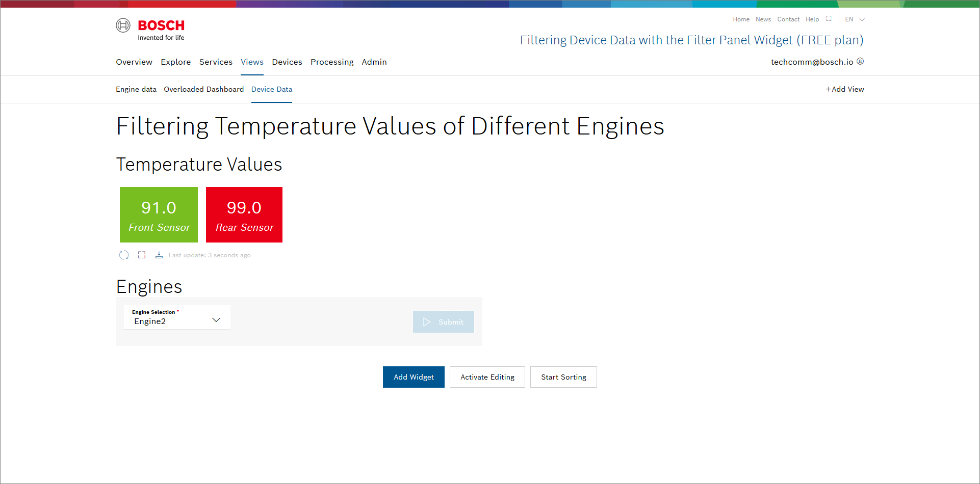Image resolution: width=980 pixels, height=484 pixels.
Task: Open the Processing menu
Action: tap(332, 62)
